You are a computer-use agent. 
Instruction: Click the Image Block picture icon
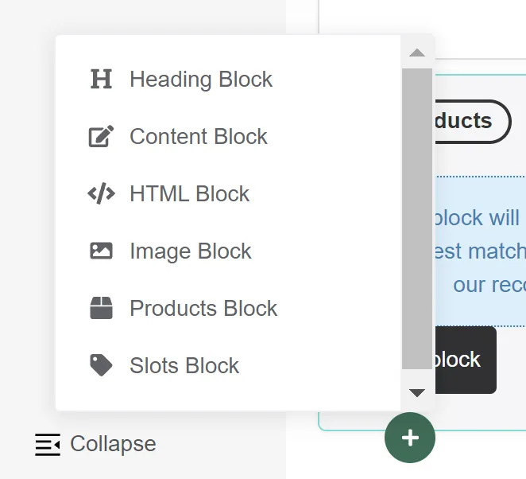[x=101, y=251]
